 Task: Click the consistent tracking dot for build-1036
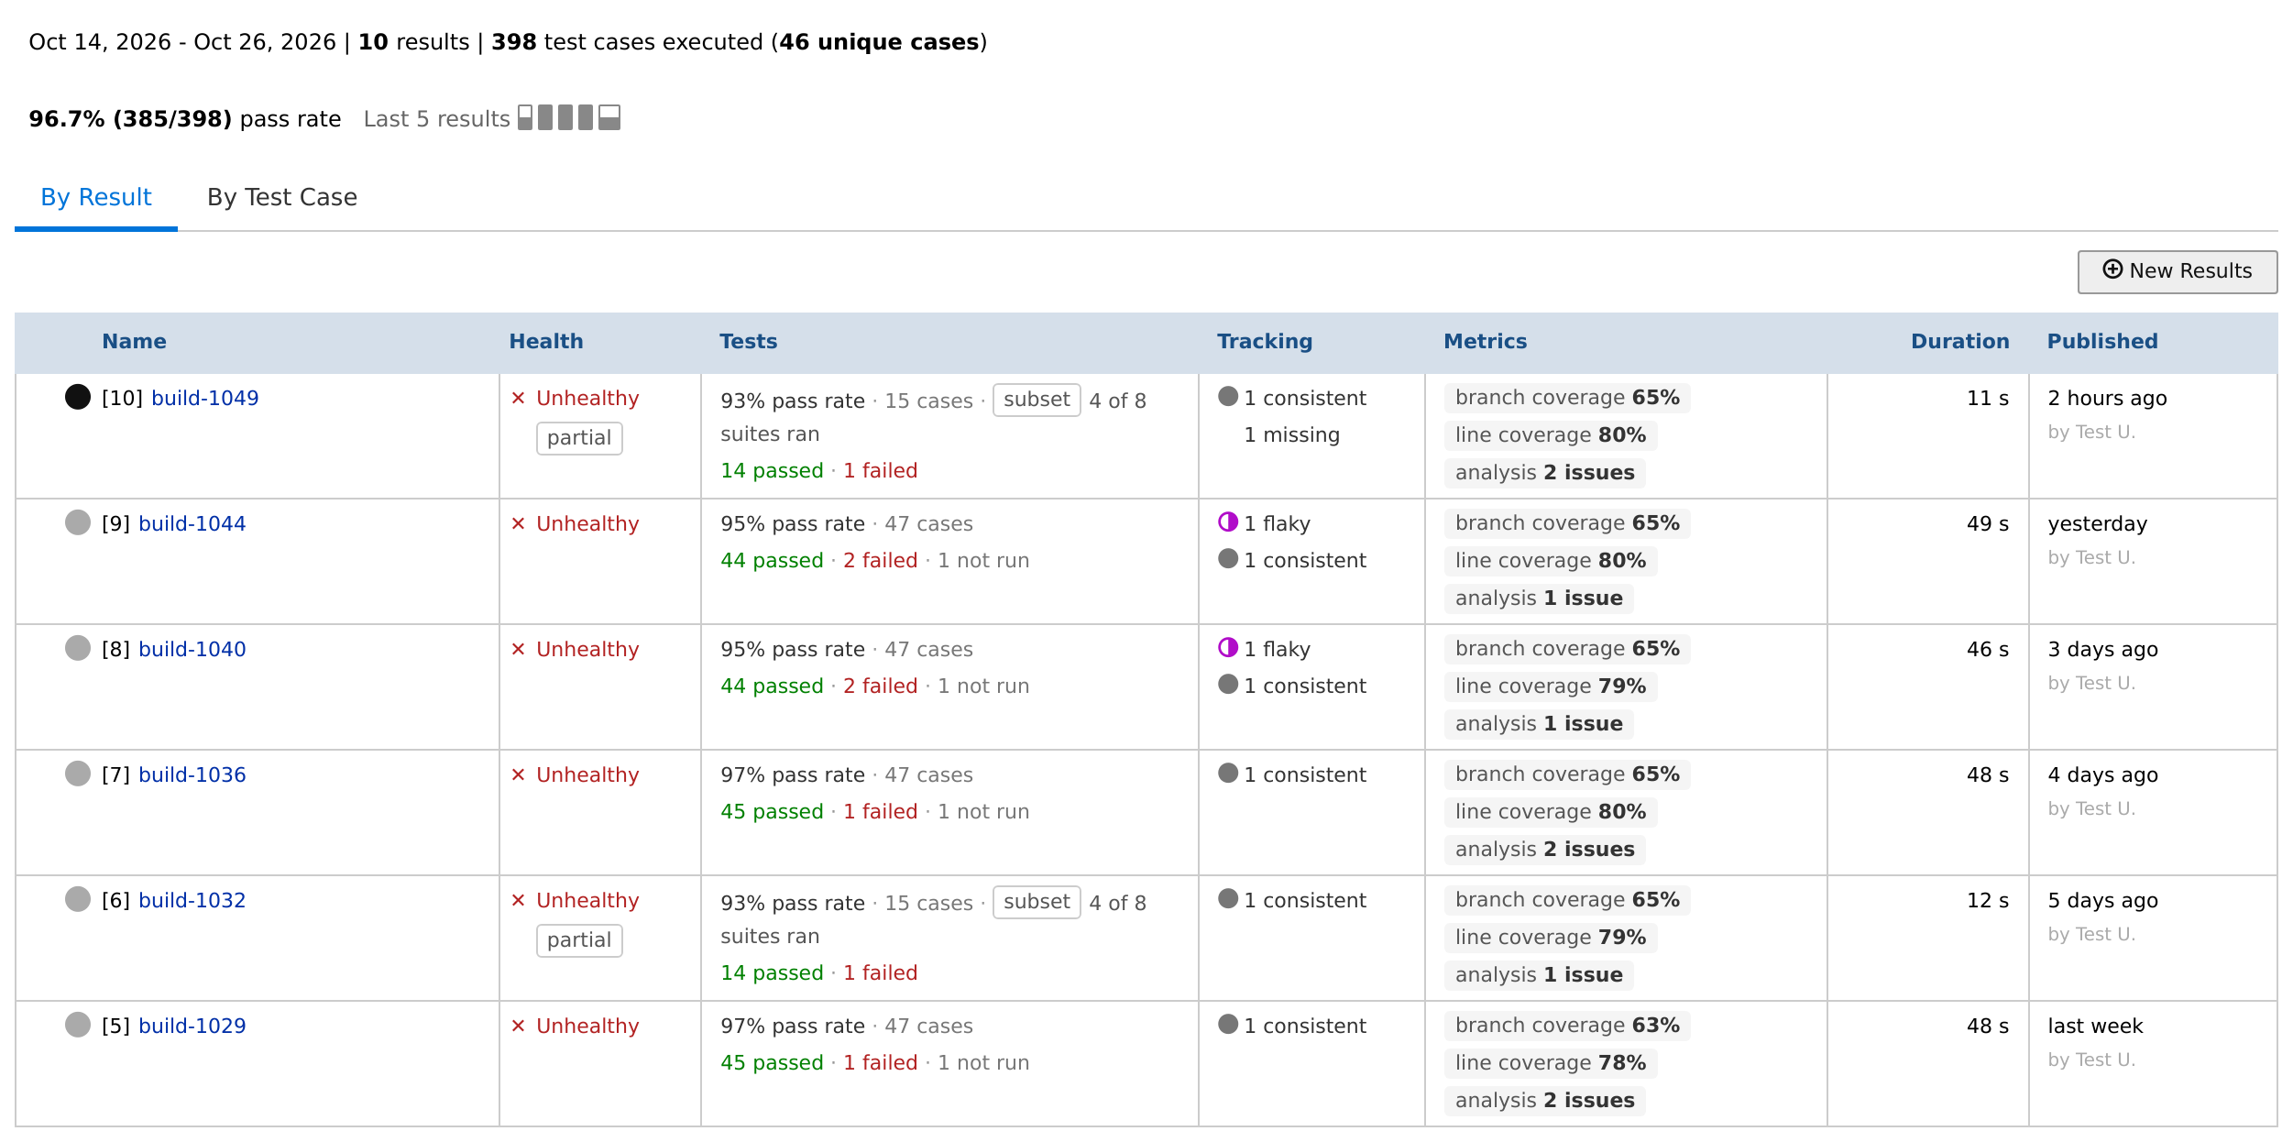tap(1228, 773)
